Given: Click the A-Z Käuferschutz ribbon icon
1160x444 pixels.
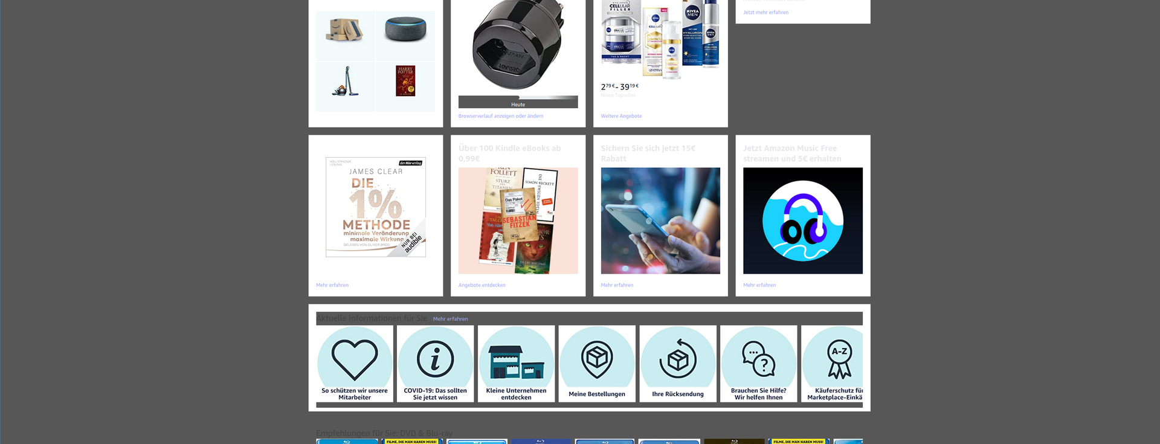Looking at the screenshot, I should (x=839, y=359).
